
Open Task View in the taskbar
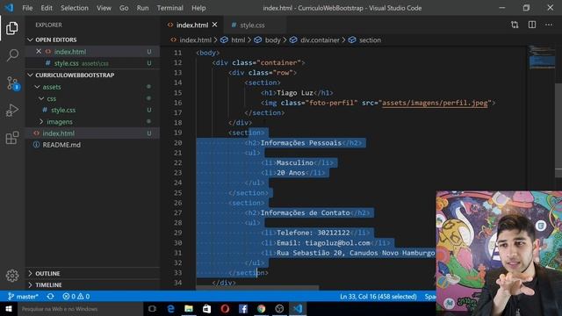pos(152,308)
